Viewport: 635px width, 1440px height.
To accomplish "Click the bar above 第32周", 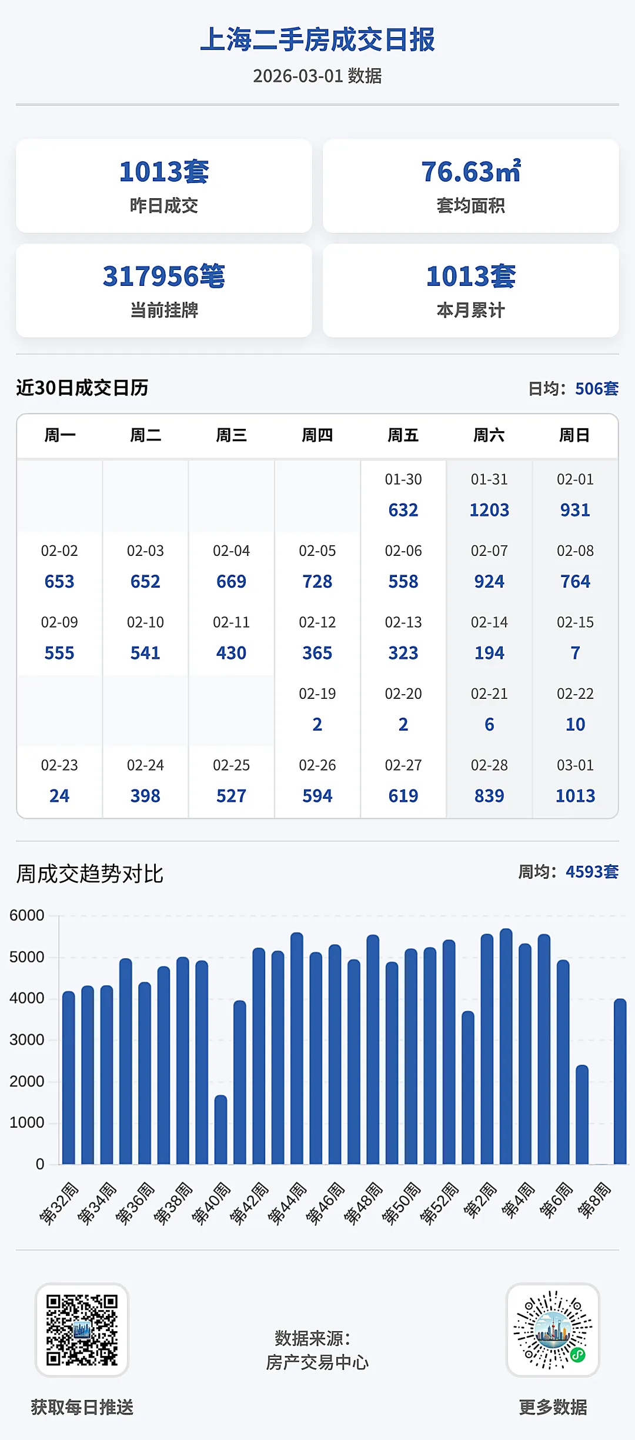I will [68, 1078].
